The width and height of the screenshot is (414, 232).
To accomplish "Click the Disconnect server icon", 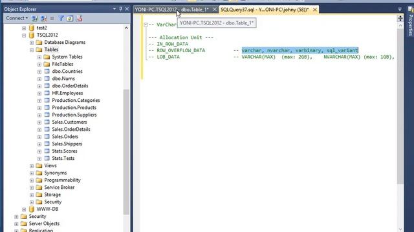I will coord(43,19).
